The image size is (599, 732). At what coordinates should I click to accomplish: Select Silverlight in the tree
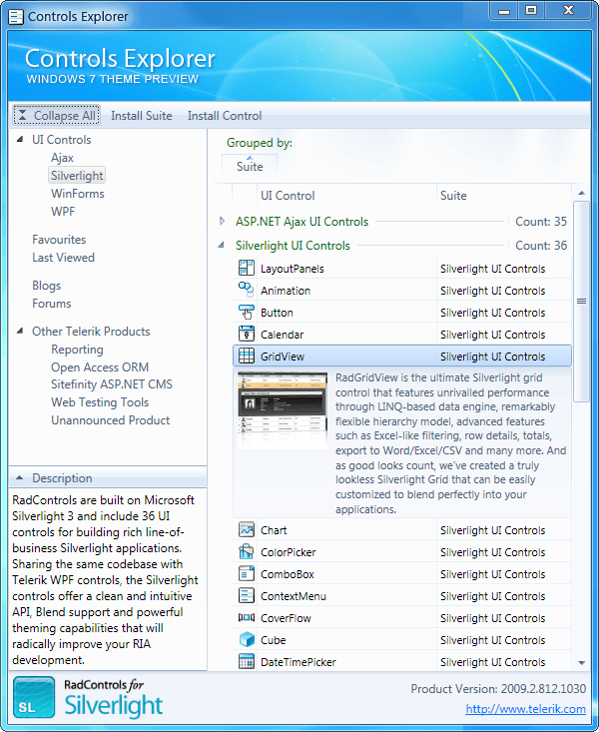(x=77, y=176)
